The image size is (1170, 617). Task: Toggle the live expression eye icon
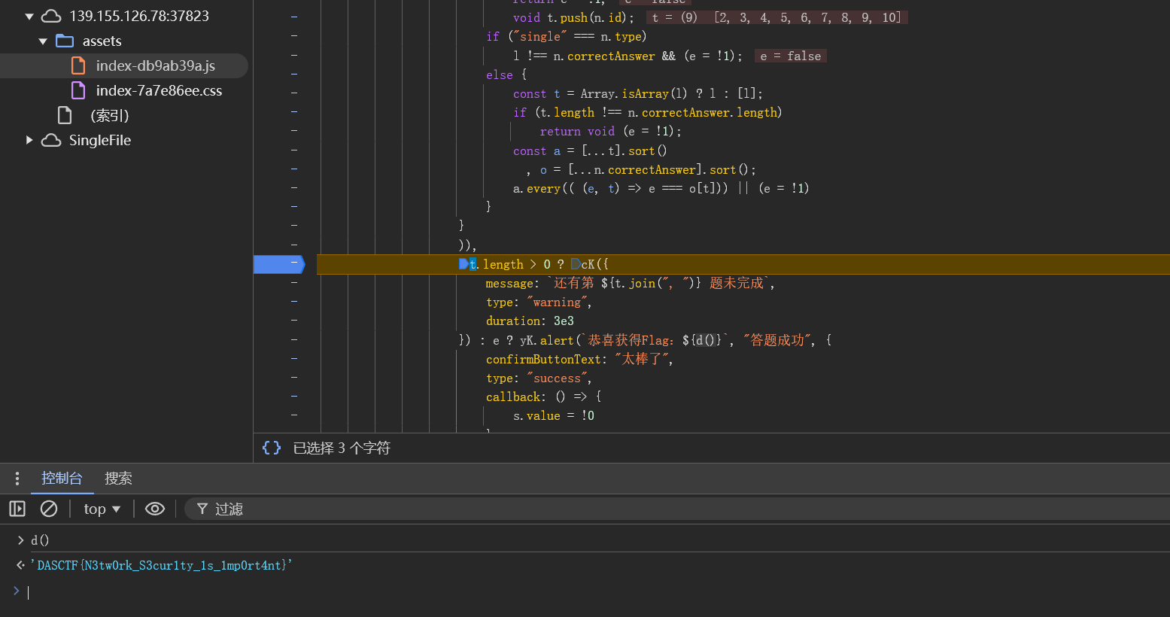pos(155,509)
